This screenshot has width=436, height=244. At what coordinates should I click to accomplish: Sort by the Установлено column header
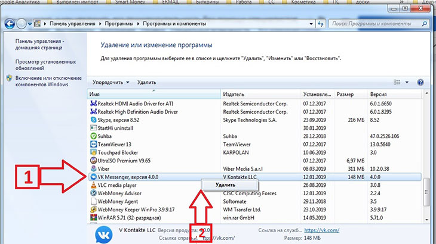(318, 94)
